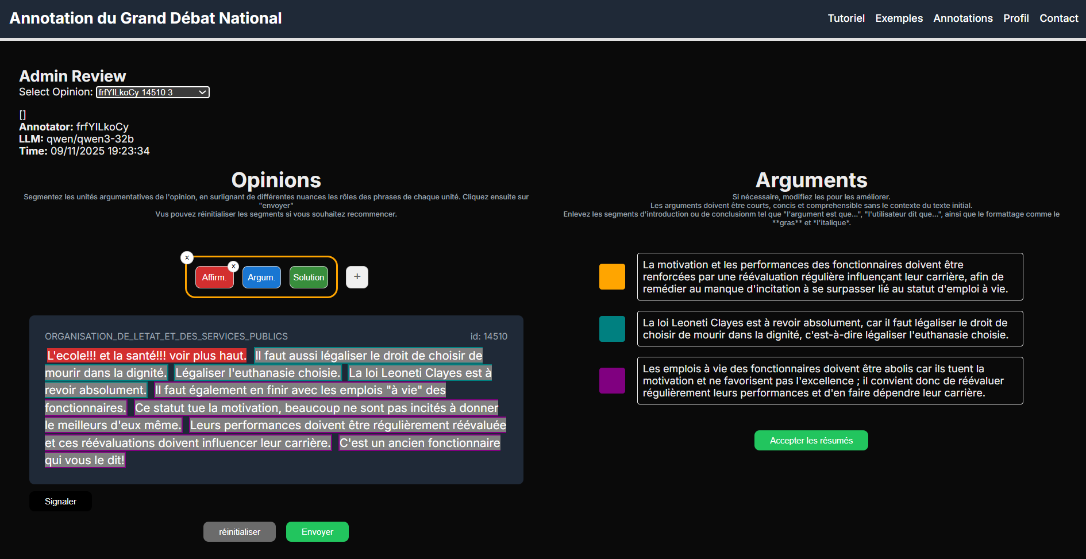Click the Opinions heading
Screen dimensions: 1086x559
276,180
